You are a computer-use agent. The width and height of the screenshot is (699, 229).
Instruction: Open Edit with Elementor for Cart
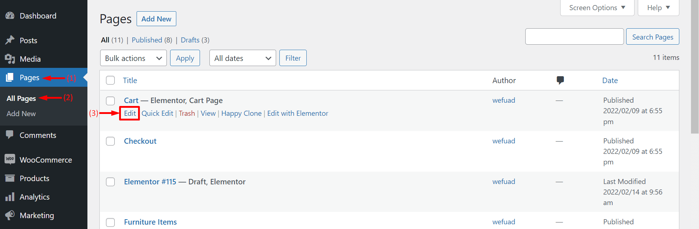[x=298, y=113]
